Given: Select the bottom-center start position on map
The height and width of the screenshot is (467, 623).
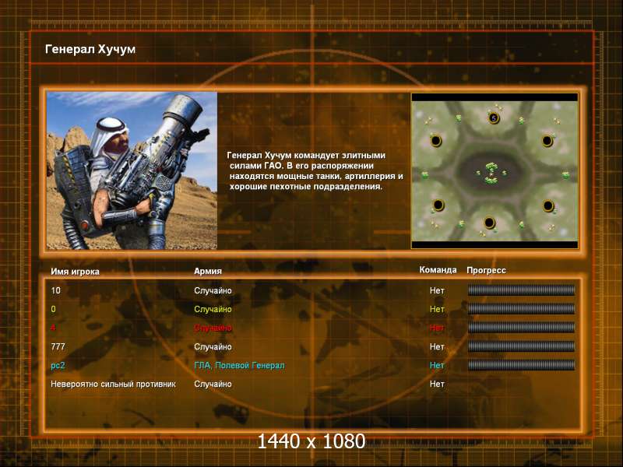Looking at the screenshot, I should coord(490,223).
